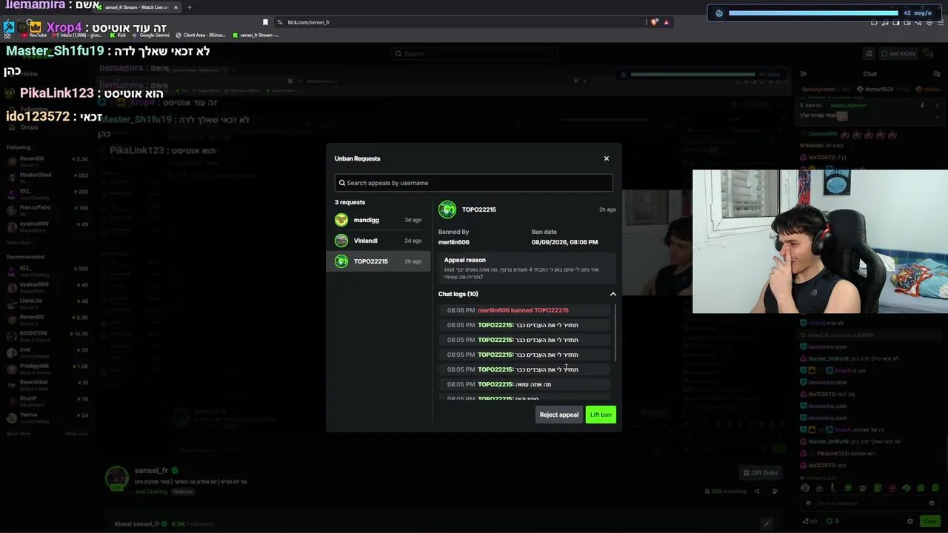Click the Kick site search box

coord(474,53)
